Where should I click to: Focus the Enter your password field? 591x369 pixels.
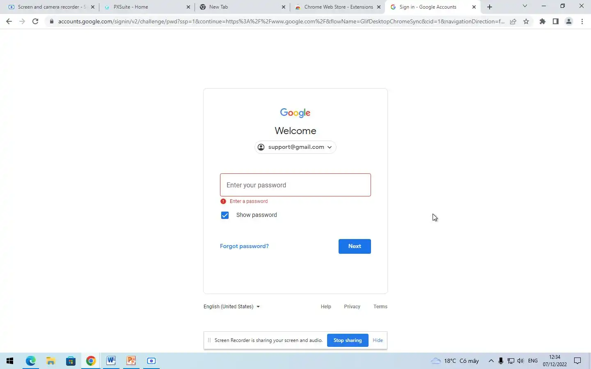[x=295, y=185]
